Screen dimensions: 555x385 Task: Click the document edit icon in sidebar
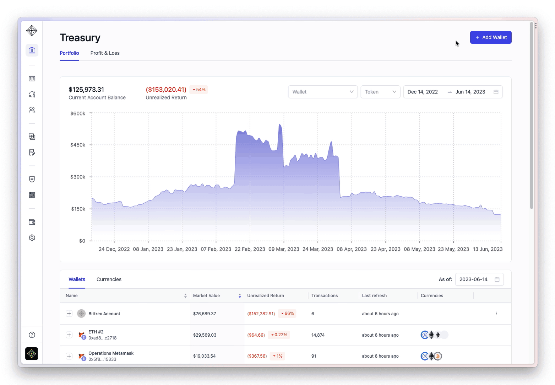(32, 153)
